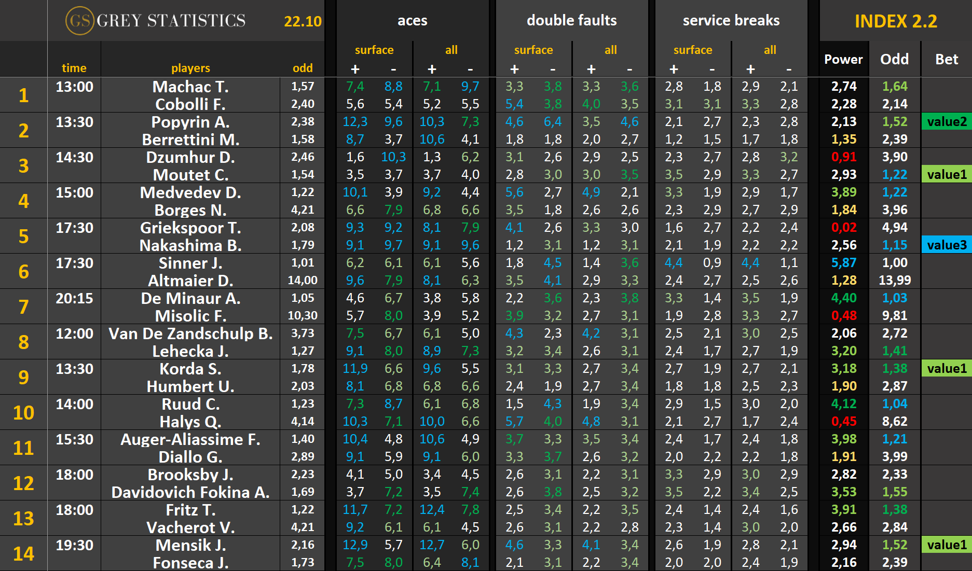Select player name Sinner J.
The height and width of the screenshot is (571, 972).
tap(190, 263)
